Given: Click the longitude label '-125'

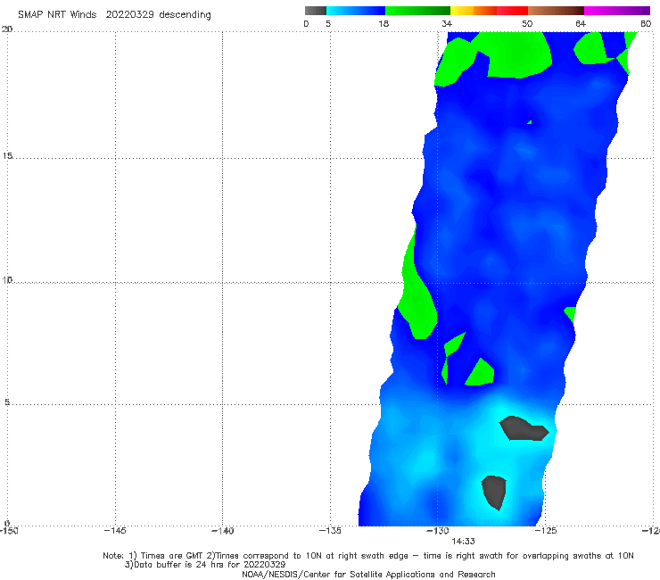Looking at the screenshot, I should point(546,531).
